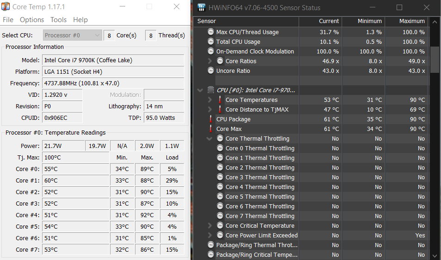The height and width of the screenshot is (260, 441).
Task: Click the HWiNFO64 title bar app icon
Action: 202,7
